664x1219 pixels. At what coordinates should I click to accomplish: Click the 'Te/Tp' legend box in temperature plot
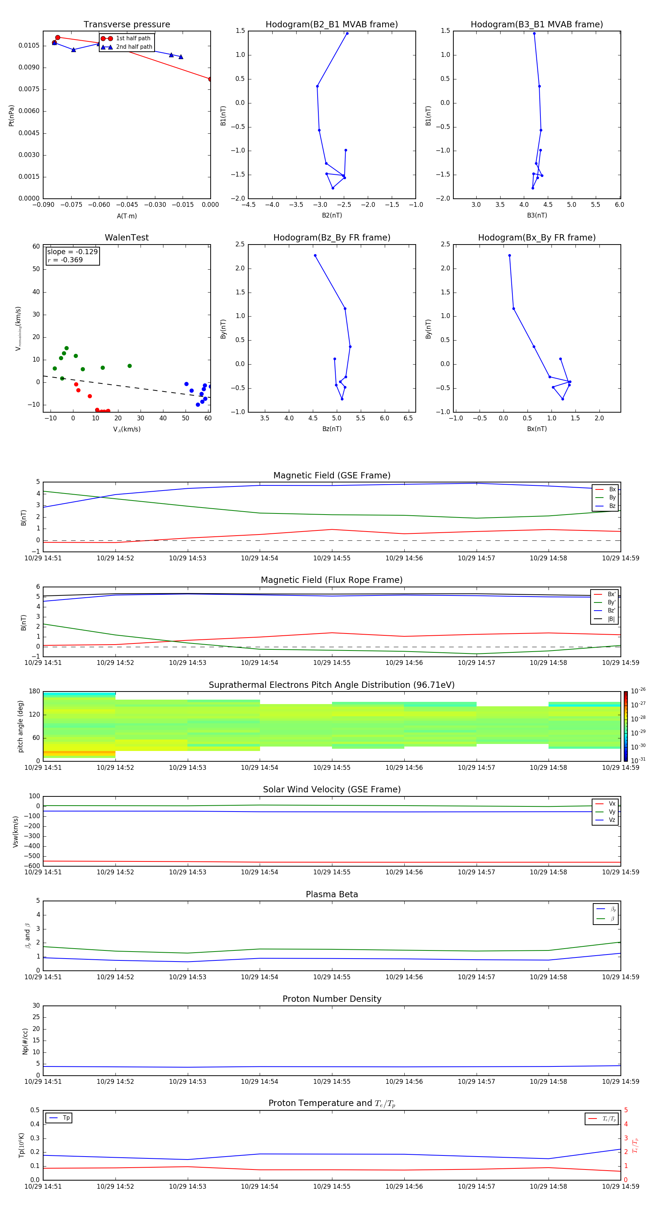[x=602, y=1119]
